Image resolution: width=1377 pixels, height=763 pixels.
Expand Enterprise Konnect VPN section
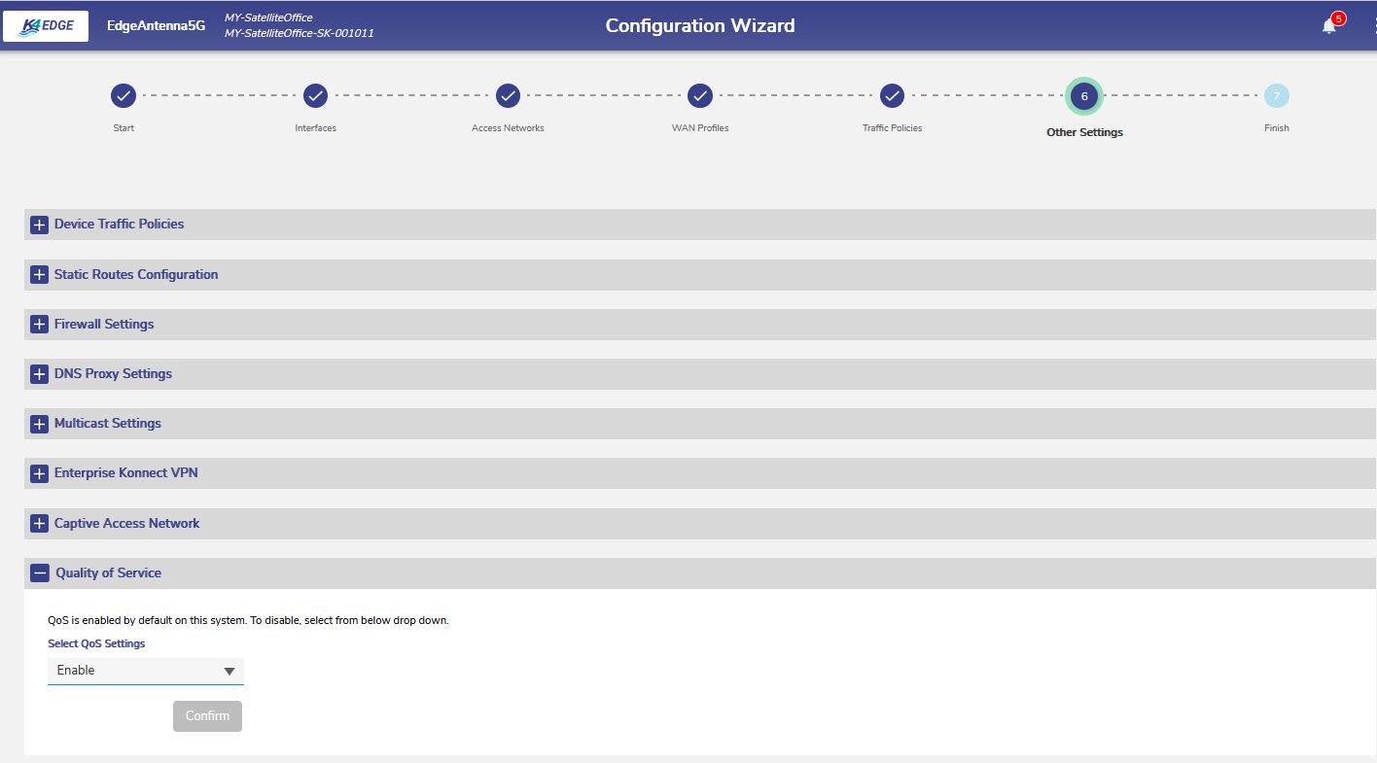click(39, 473)
